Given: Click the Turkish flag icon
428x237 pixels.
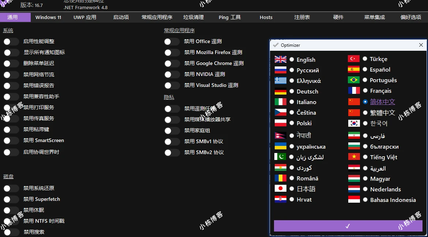Looking at the screenshot, I should click(354, 58).
